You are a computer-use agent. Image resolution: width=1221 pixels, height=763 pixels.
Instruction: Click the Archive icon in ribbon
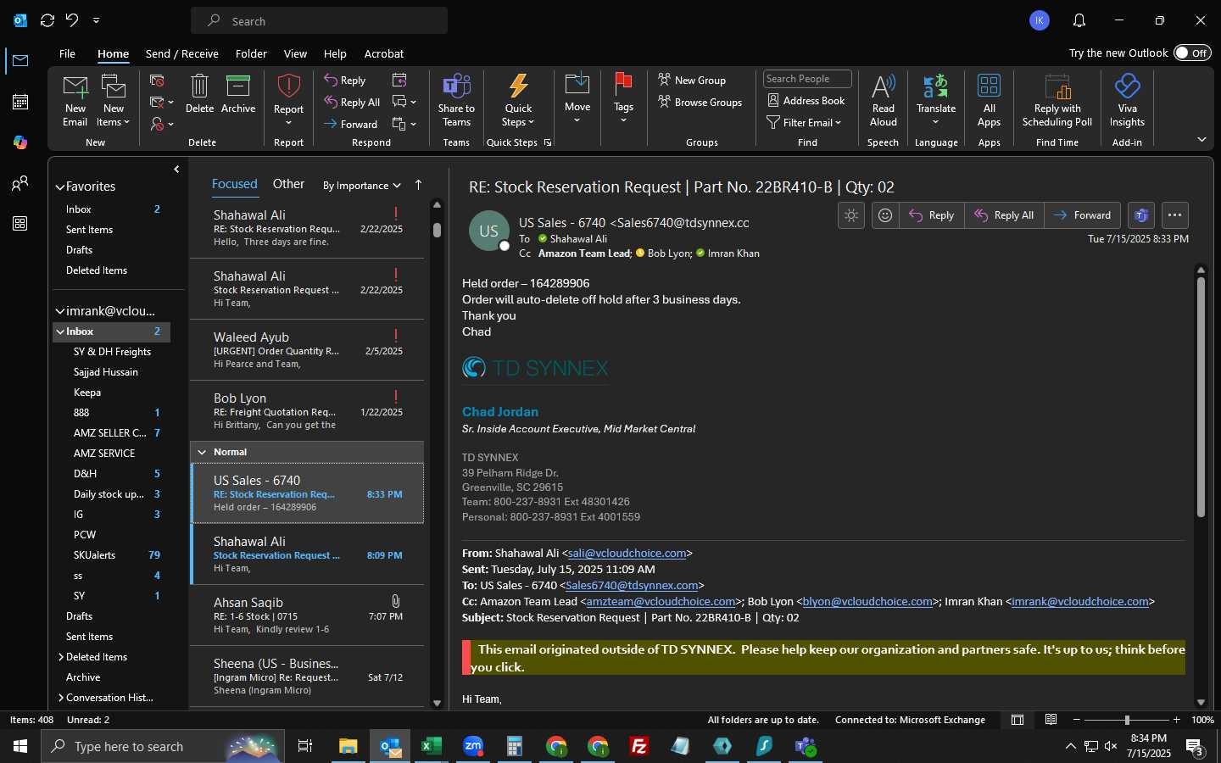(x=238, y=86)
